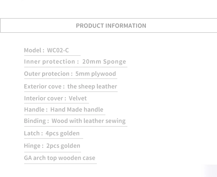Select "the sheep leather" text
This screenshot has height=177, width=217.
[92, 86]
